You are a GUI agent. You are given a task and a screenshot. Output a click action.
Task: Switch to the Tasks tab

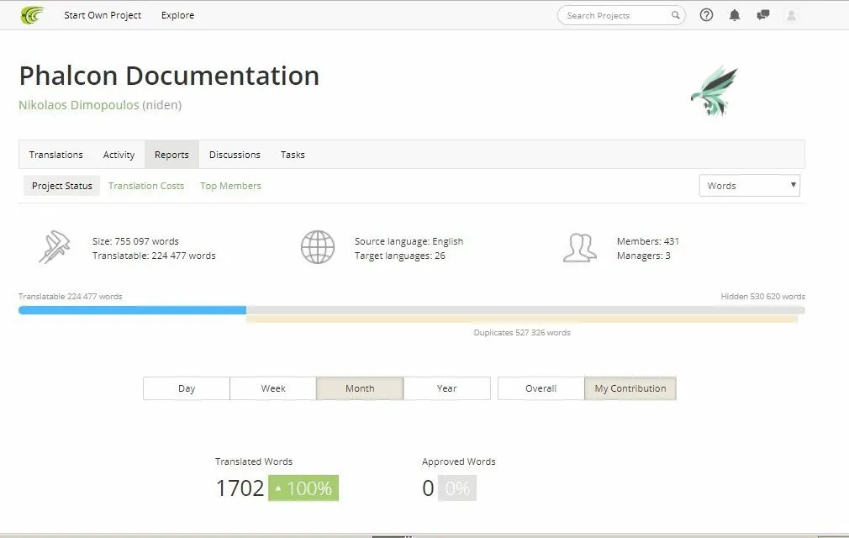[x=293, y=155]
